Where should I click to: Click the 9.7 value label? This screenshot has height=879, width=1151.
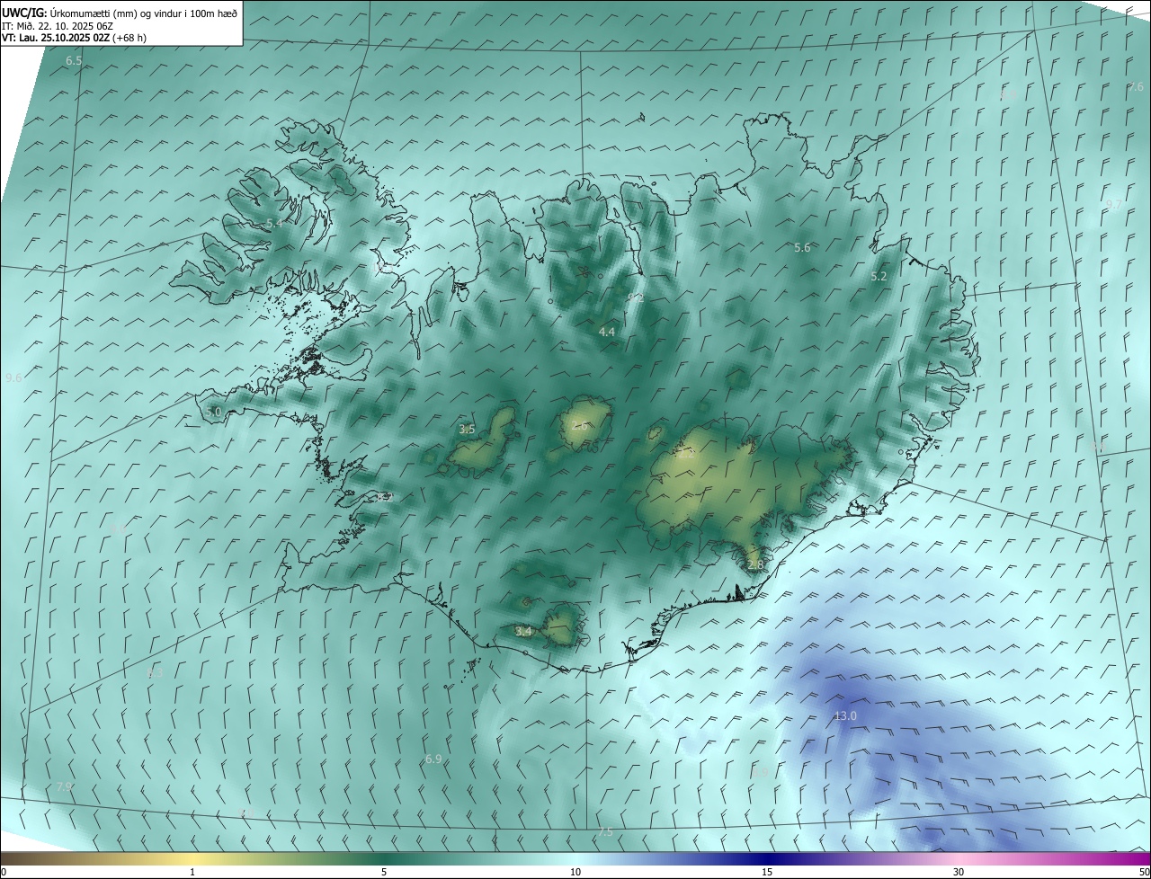tap(1113, 206)
